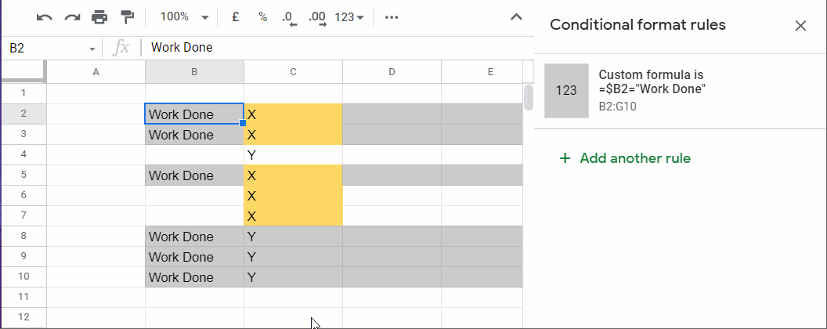This screenshot has height=329, width=827.
Task: Activate the Paint format roller tool
Action: tap(127, 17)
